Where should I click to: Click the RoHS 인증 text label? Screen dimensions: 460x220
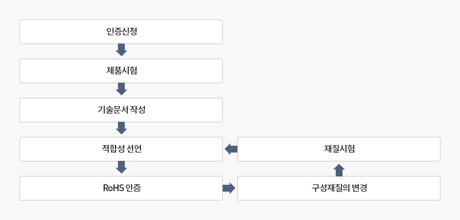(121, 188)
